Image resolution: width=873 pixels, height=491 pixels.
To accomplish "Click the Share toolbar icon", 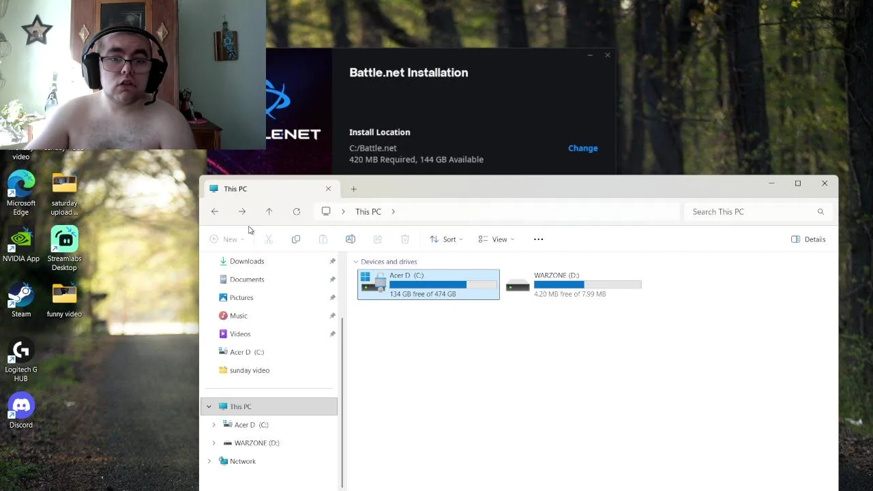I will point(378,239).
